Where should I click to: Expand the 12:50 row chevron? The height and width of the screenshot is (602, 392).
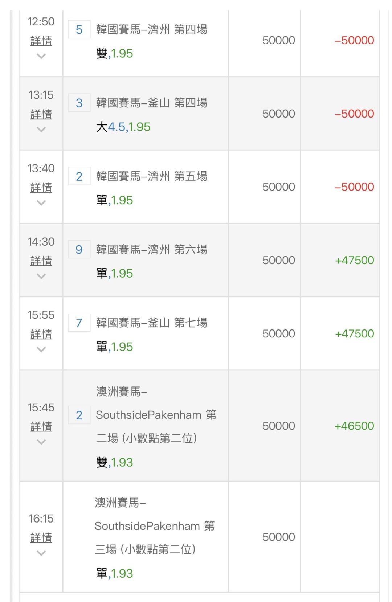[41, 56]
